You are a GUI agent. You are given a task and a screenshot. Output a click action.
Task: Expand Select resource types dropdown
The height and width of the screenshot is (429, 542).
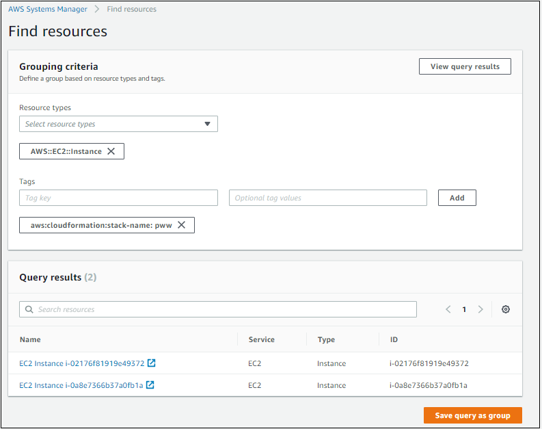(118, 124)
